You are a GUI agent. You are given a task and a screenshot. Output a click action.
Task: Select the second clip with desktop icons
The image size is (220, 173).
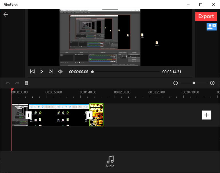[59, 115]
